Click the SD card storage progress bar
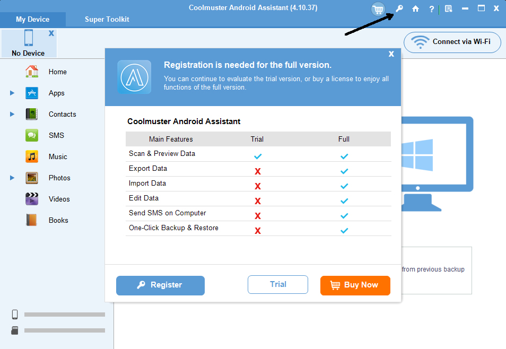The width and height of the screenshot is (506, 349). 65,330
